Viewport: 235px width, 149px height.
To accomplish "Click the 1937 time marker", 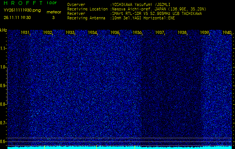I will pos(160,32).
